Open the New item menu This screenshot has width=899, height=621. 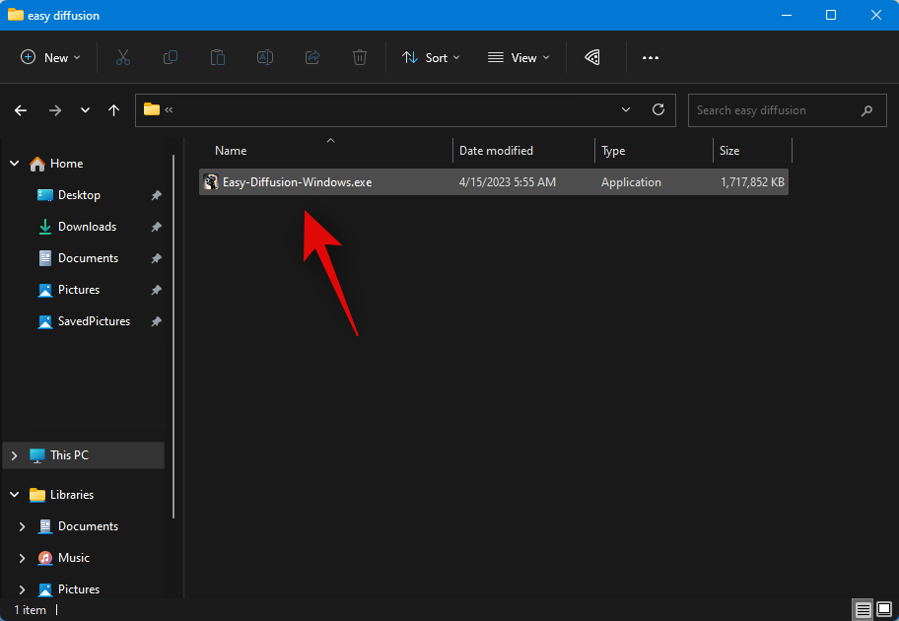(51, 58)
